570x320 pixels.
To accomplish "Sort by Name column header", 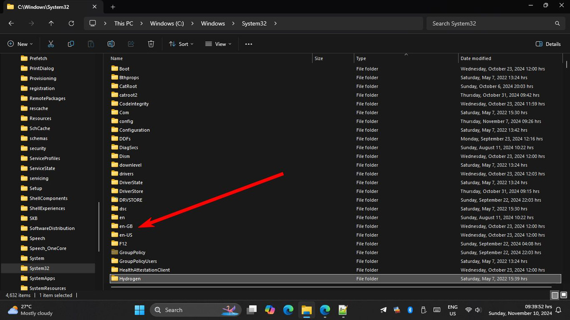I will [x=210, y=58].
